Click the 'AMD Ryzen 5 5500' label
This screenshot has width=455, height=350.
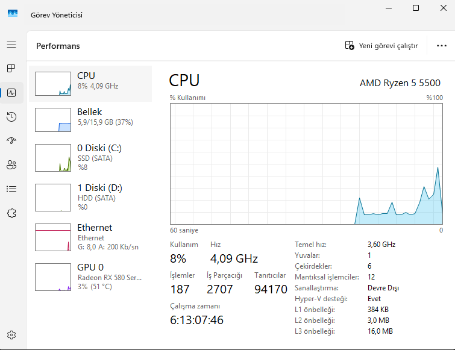pyautogui.click(x=400, y=83)
